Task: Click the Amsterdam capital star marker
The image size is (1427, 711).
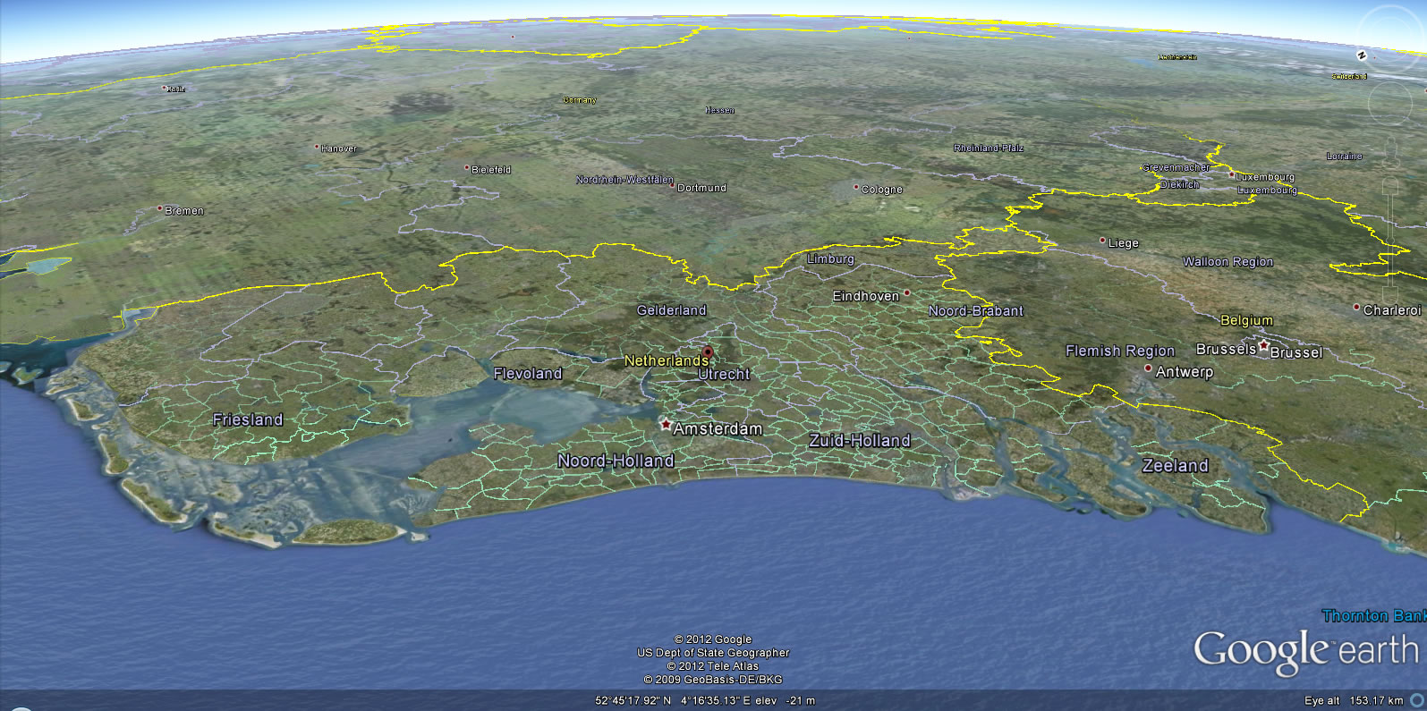Action: pos(666,424)
